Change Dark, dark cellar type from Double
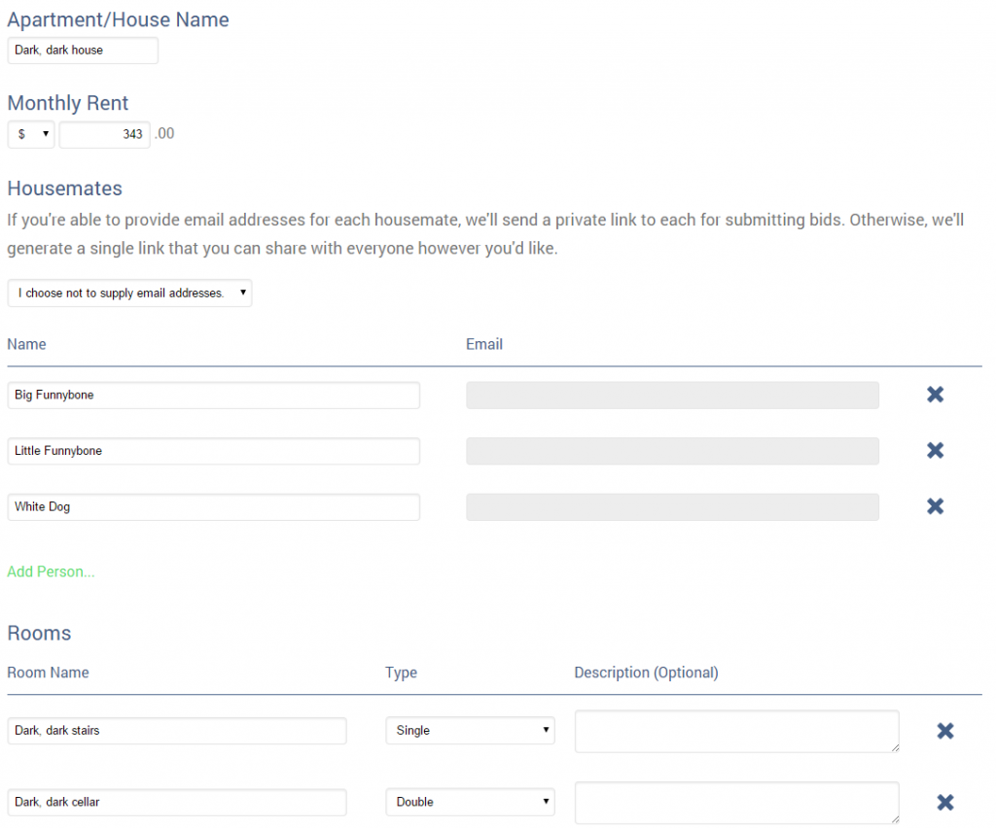The height and width of the screenshot is (829, 996). click(470, 802)
